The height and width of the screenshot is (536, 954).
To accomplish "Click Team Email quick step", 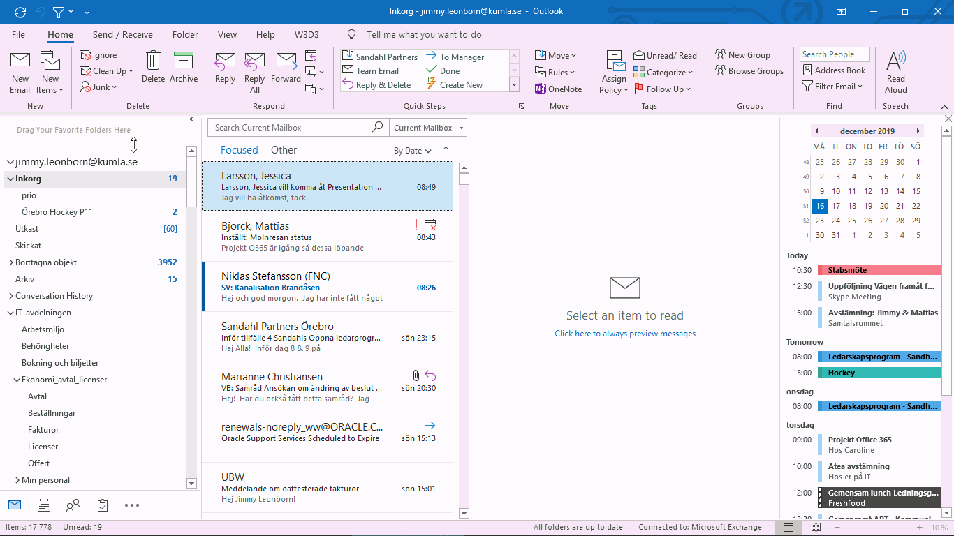I will click(371, 70).
